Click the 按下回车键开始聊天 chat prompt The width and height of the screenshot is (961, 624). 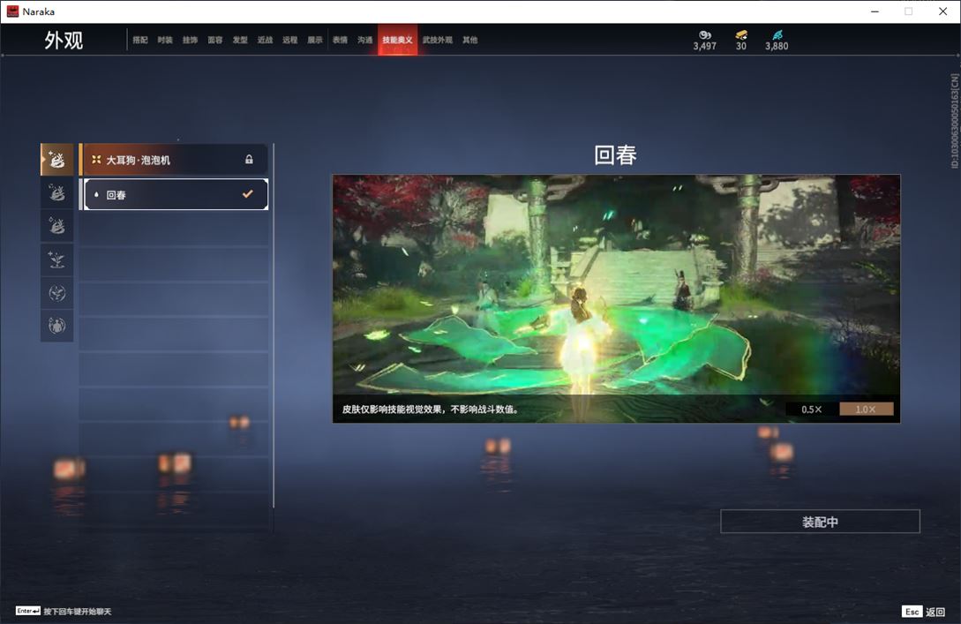tap(78, 611)
